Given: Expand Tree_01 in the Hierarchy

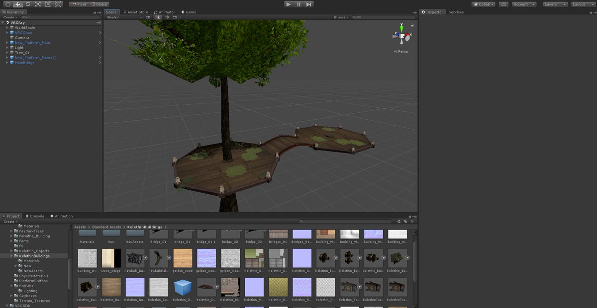Looking at the screenshot, I should click(7, 53).
